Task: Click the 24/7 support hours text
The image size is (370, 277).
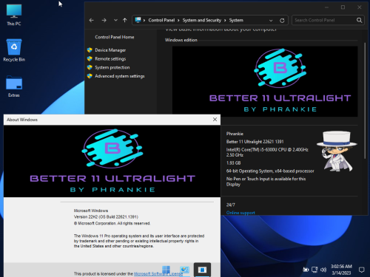Action: pyautogui.click(x=230, y=205)
